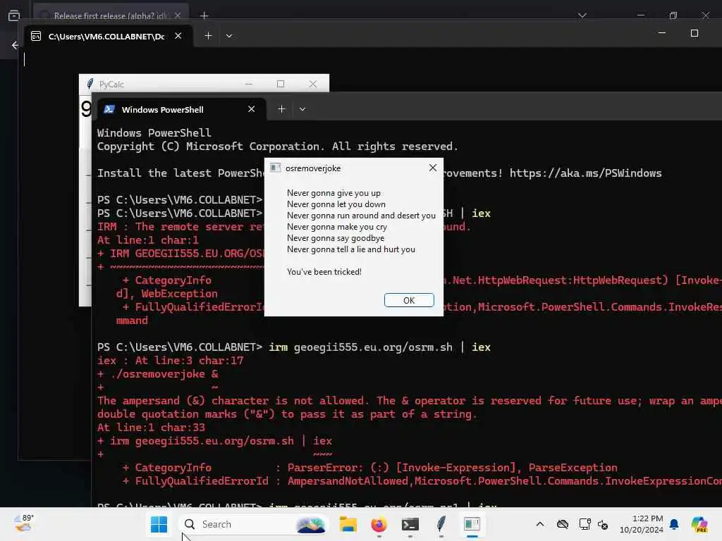Image resolution: width=722 pixels, height=541 pixels.
Task: Click the 'At line:3 char:17' error text
Action: (x=189, y=361)
